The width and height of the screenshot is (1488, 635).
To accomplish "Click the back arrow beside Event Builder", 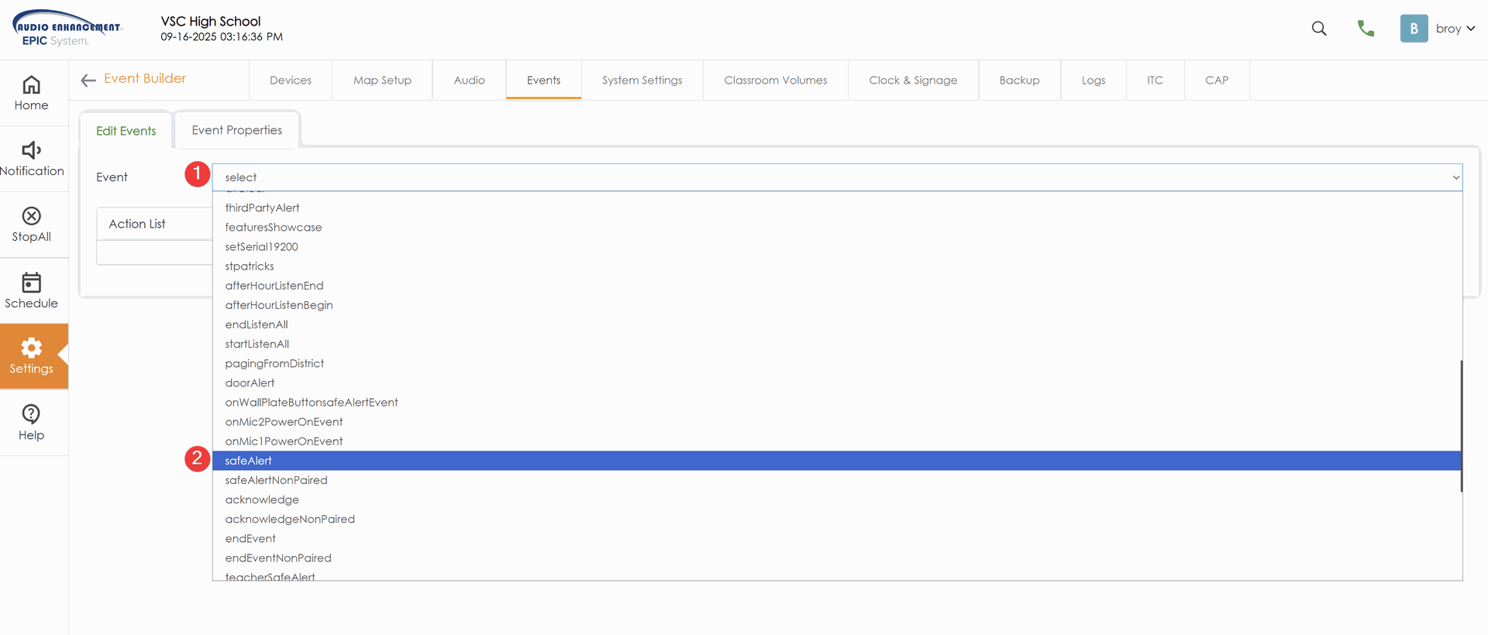I will pos(88,80).
